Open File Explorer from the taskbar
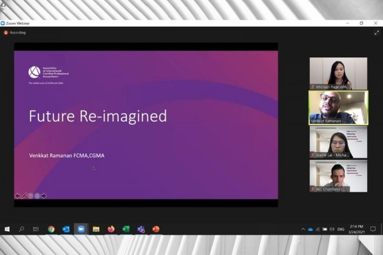Screen dimensions: 383x255 click(96, 229)
